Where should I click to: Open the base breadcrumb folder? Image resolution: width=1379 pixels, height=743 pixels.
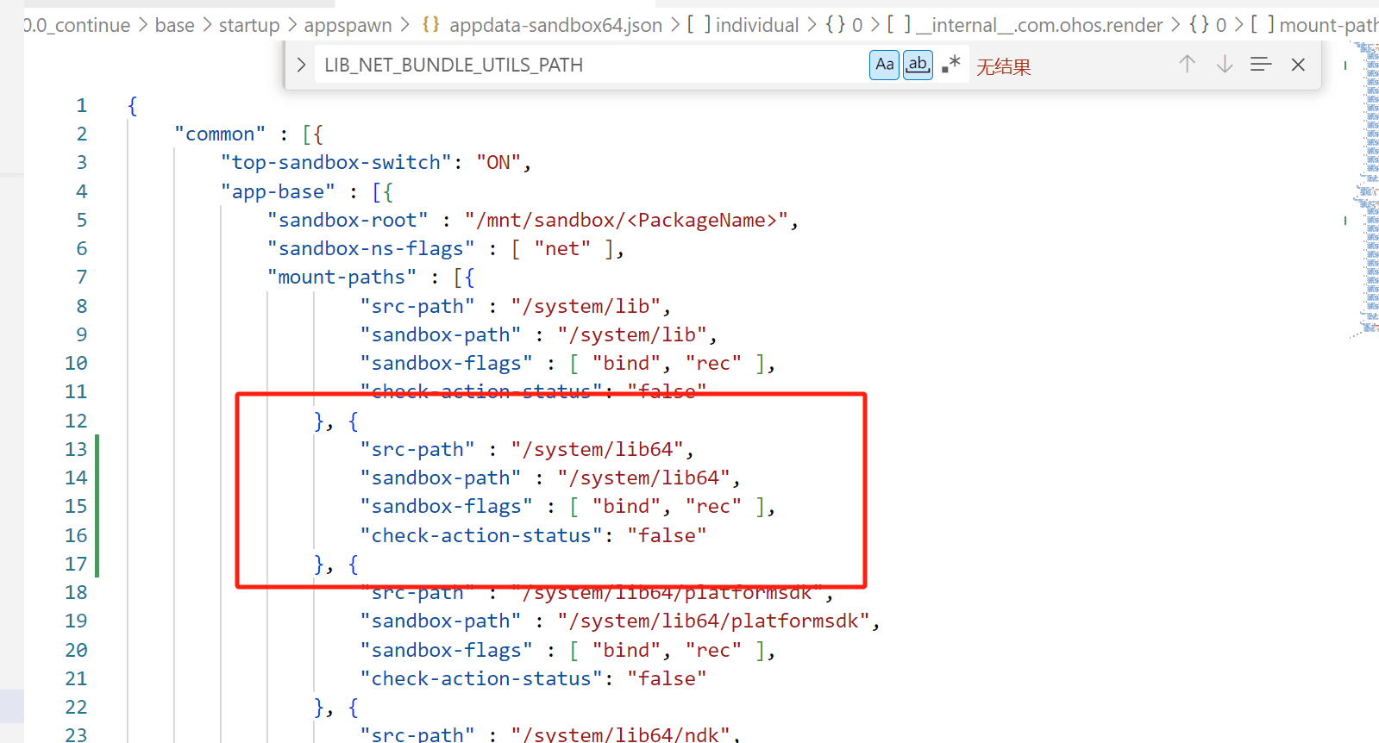point(174,26)
